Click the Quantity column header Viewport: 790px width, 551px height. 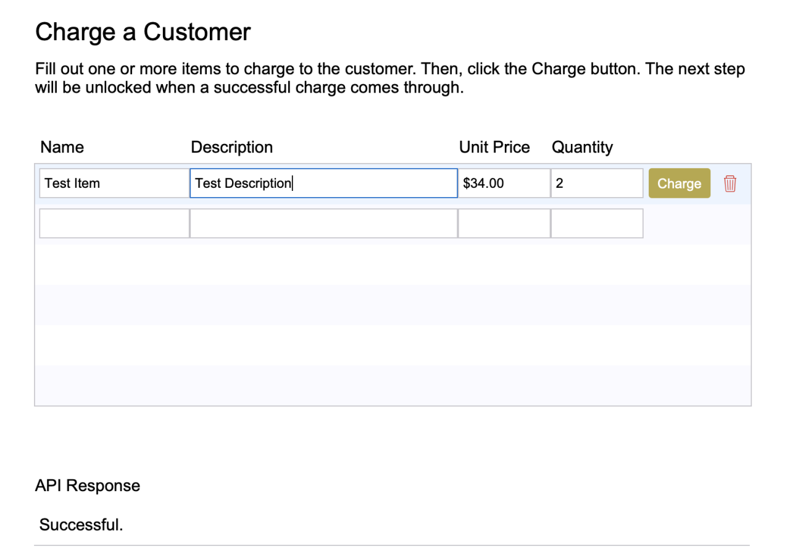[582, 147]
